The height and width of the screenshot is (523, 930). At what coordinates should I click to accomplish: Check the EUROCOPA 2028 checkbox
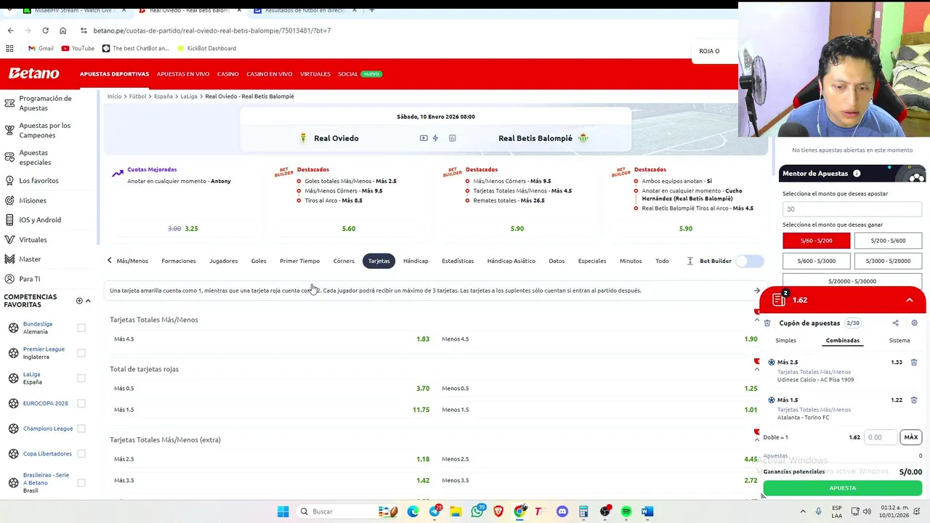pyautogui.click(x=81, y=403)
